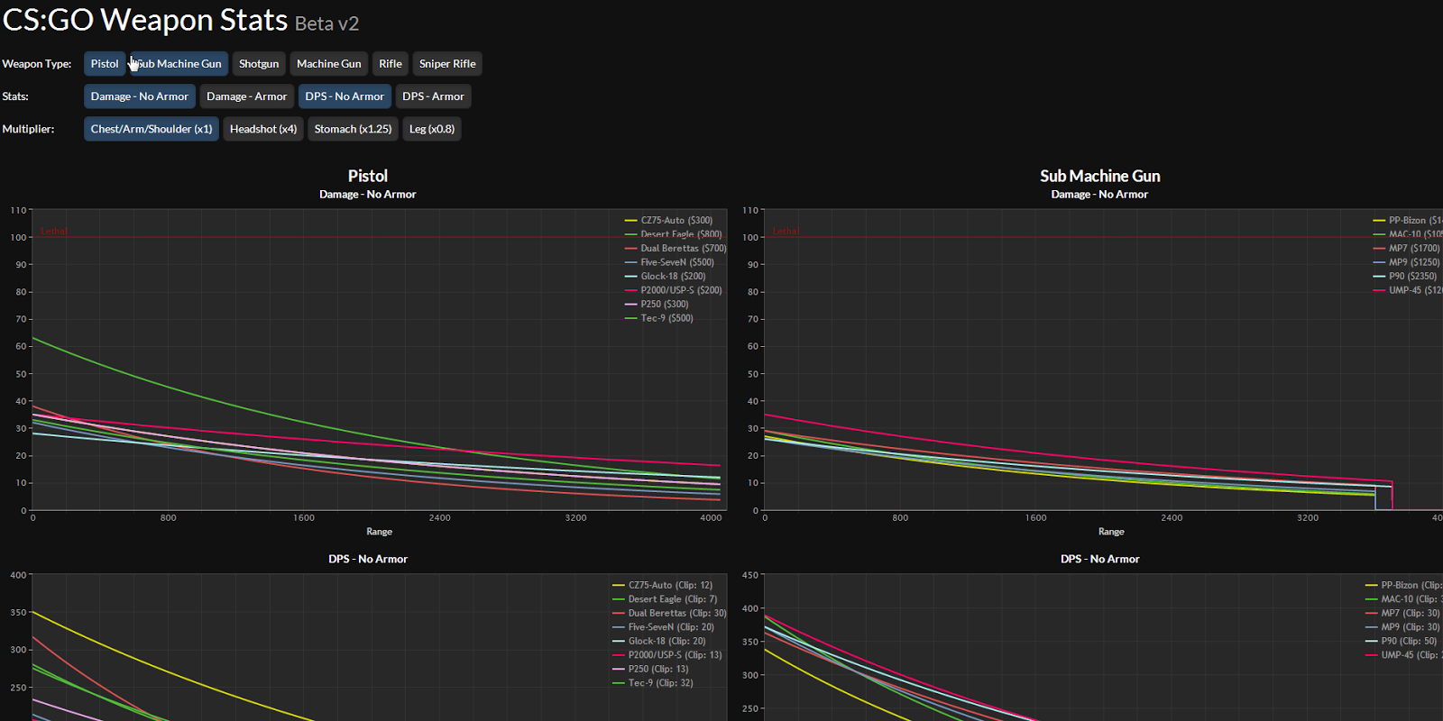The height and width of the screenshot is (721, 1443).
Task: Toggle the Pistol weapon type
Action: coord(105,64)
